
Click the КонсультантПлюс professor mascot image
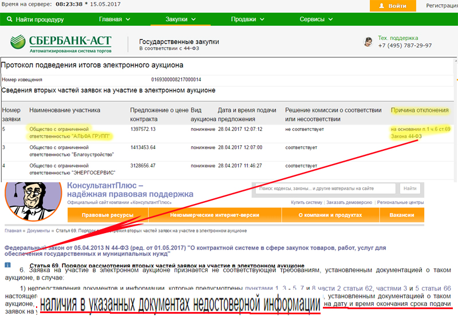click(x=33, y=201)
